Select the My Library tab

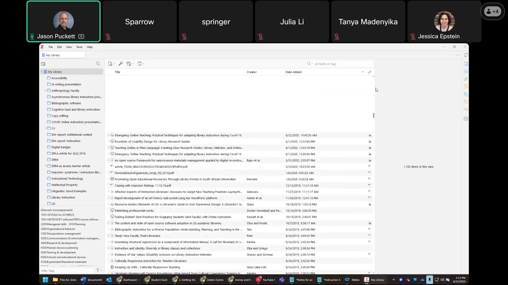tap(63, 55)
